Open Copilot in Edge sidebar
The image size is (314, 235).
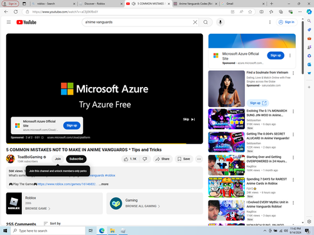pyautogui.click(x=309, y=12)
